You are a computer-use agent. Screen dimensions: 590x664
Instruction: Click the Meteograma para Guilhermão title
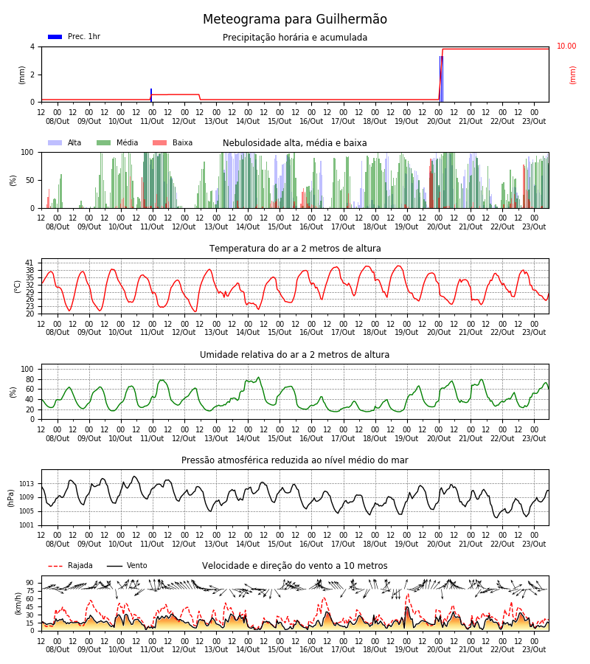click(x=295, y=19)
